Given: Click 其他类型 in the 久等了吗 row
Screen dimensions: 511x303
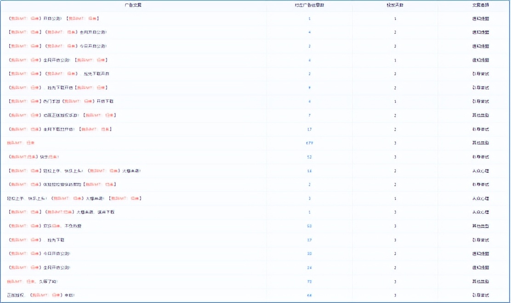Looking at the screenshot, I should (481, 281).
